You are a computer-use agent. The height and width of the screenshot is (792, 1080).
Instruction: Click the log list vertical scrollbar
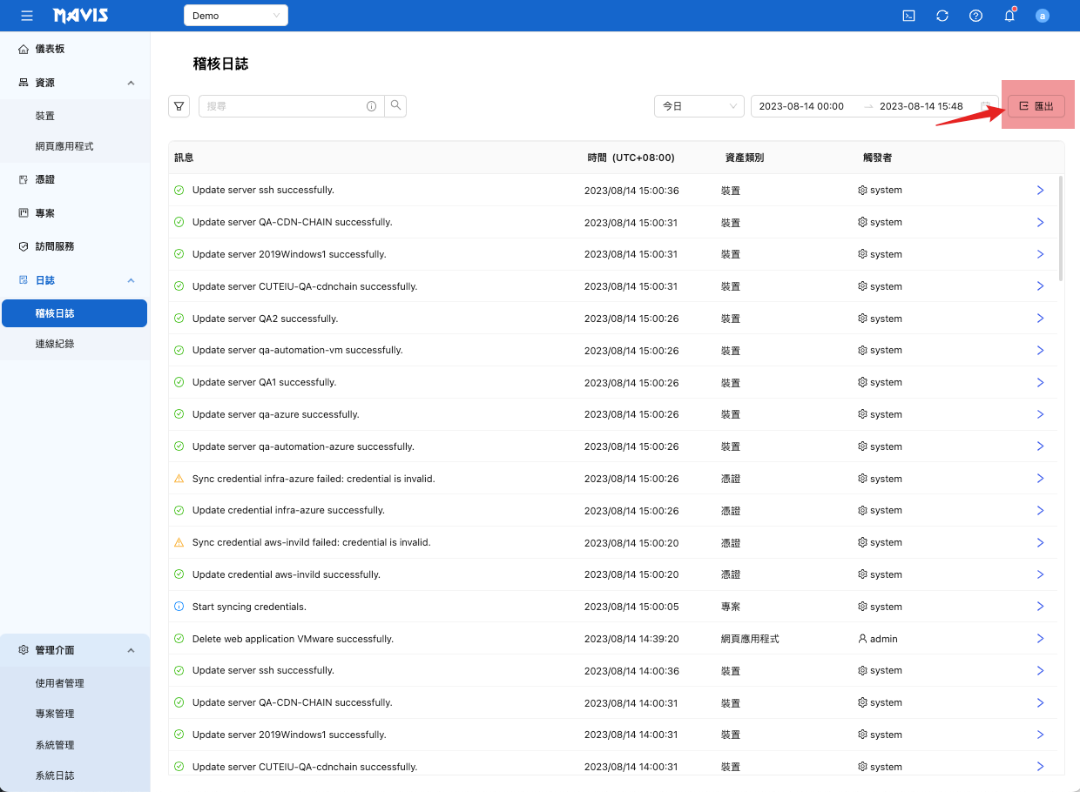pos(1060,228)
